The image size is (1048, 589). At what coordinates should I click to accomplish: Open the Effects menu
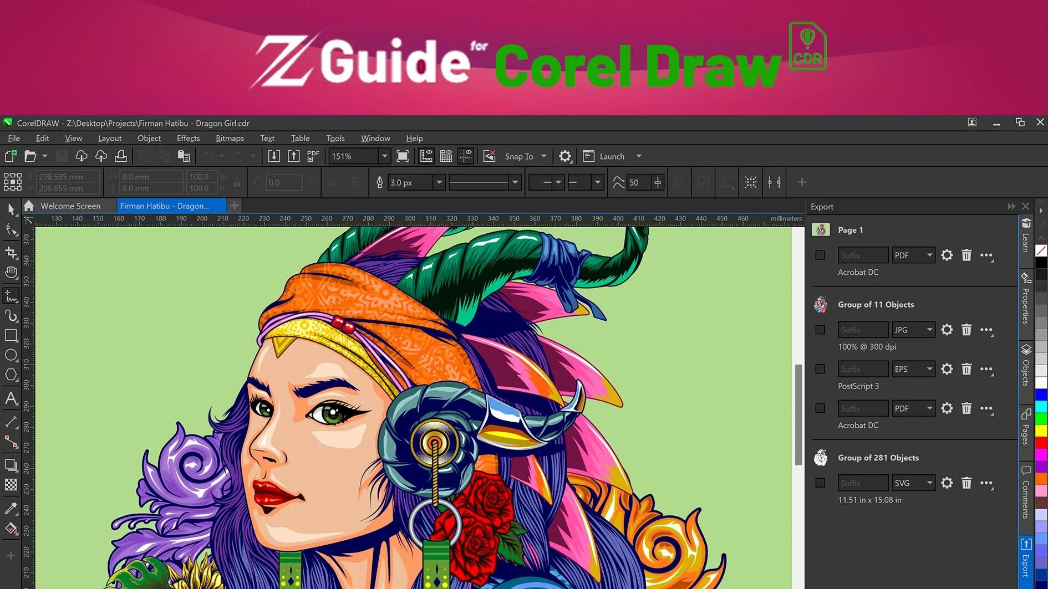click(x=188, y=138)
